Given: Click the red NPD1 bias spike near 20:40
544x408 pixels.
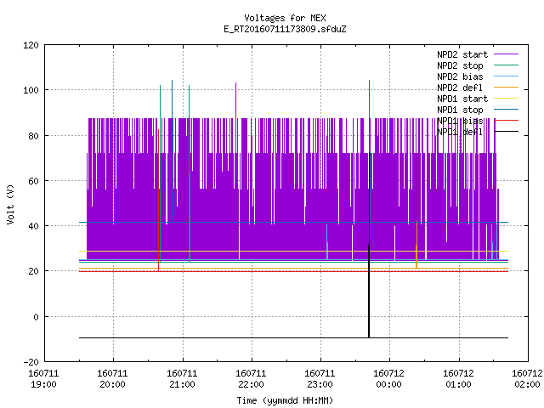Looking at the screenshot, I should pos(159,201).
